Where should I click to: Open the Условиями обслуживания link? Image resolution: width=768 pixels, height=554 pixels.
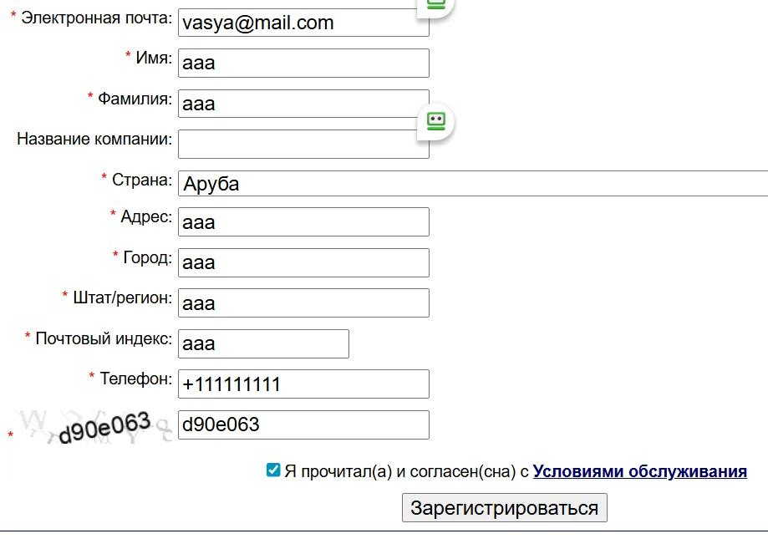pos(639,471)
